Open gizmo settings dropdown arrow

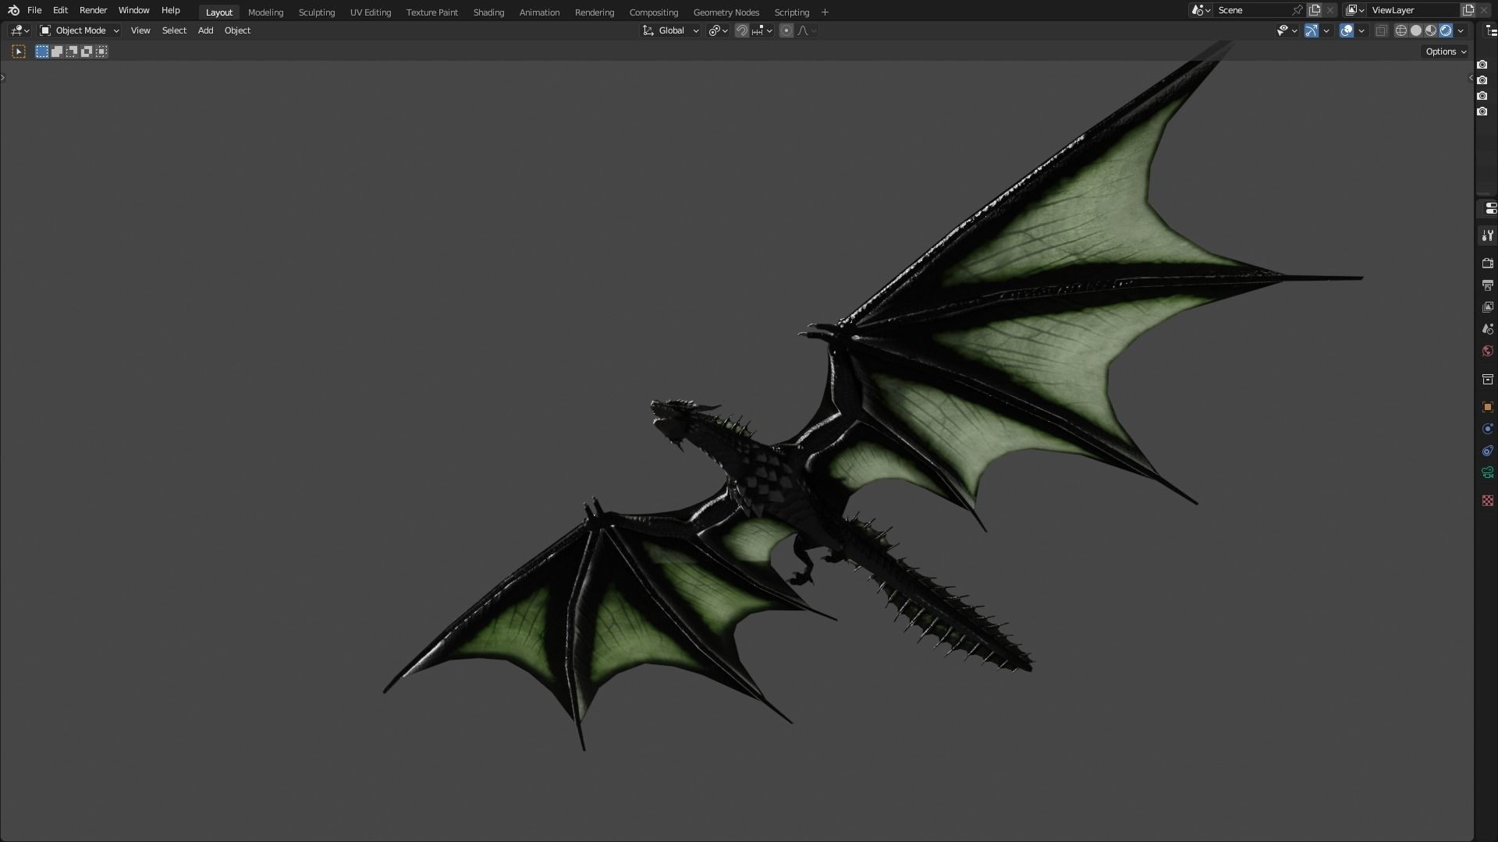(1326, 30)
